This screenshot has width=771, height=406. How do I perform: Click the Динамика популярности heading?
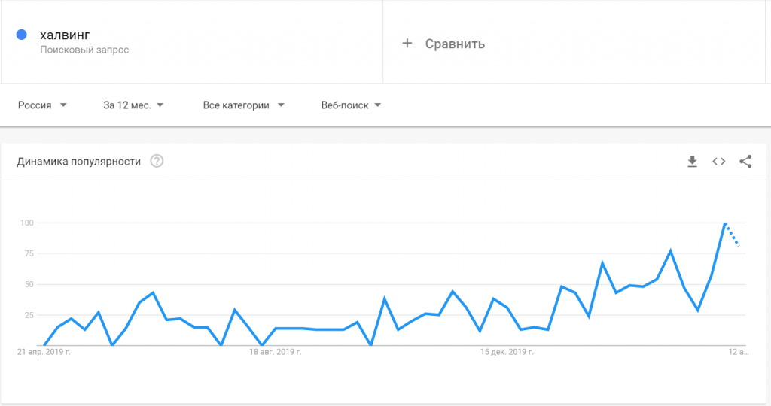[x=79, y=161]
